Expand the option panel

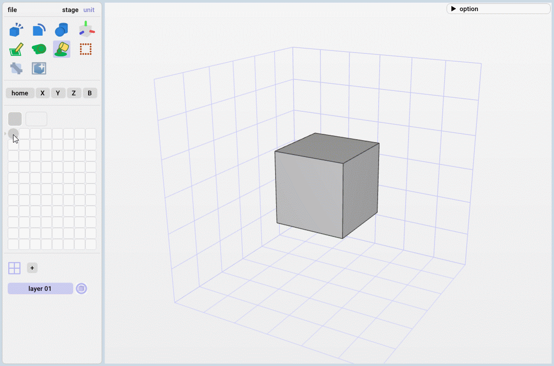[498, 9]
